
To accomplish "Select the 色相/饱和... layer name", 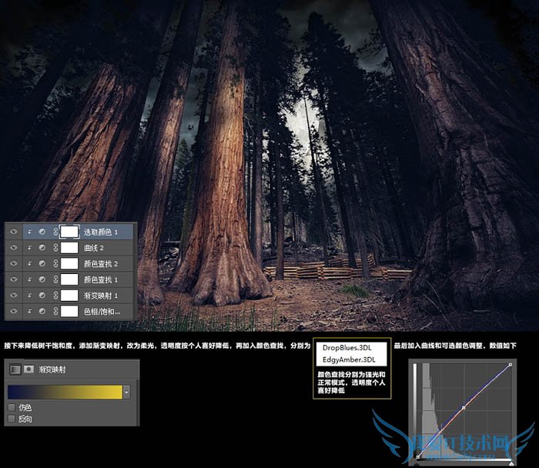I will tap(102, 311).
